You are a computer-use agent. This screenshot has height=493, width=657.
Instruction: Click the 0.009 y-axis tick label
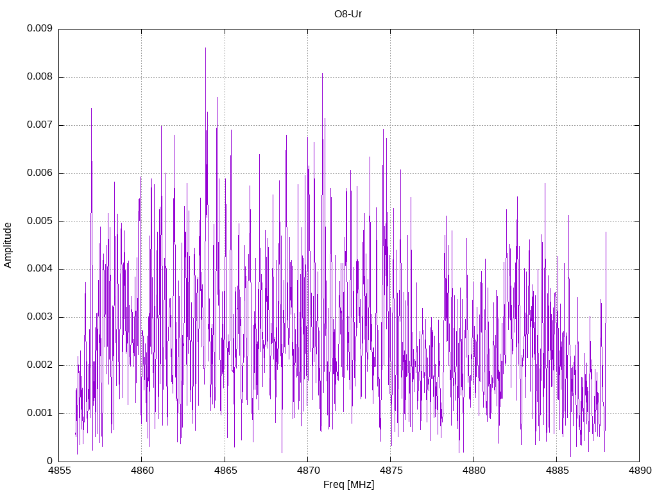coord(40,28)
